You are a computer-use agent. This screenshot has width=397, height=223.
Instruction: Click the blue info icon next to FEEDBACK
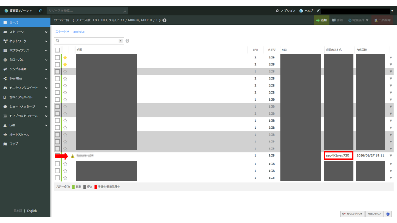[x=388, y=214]
